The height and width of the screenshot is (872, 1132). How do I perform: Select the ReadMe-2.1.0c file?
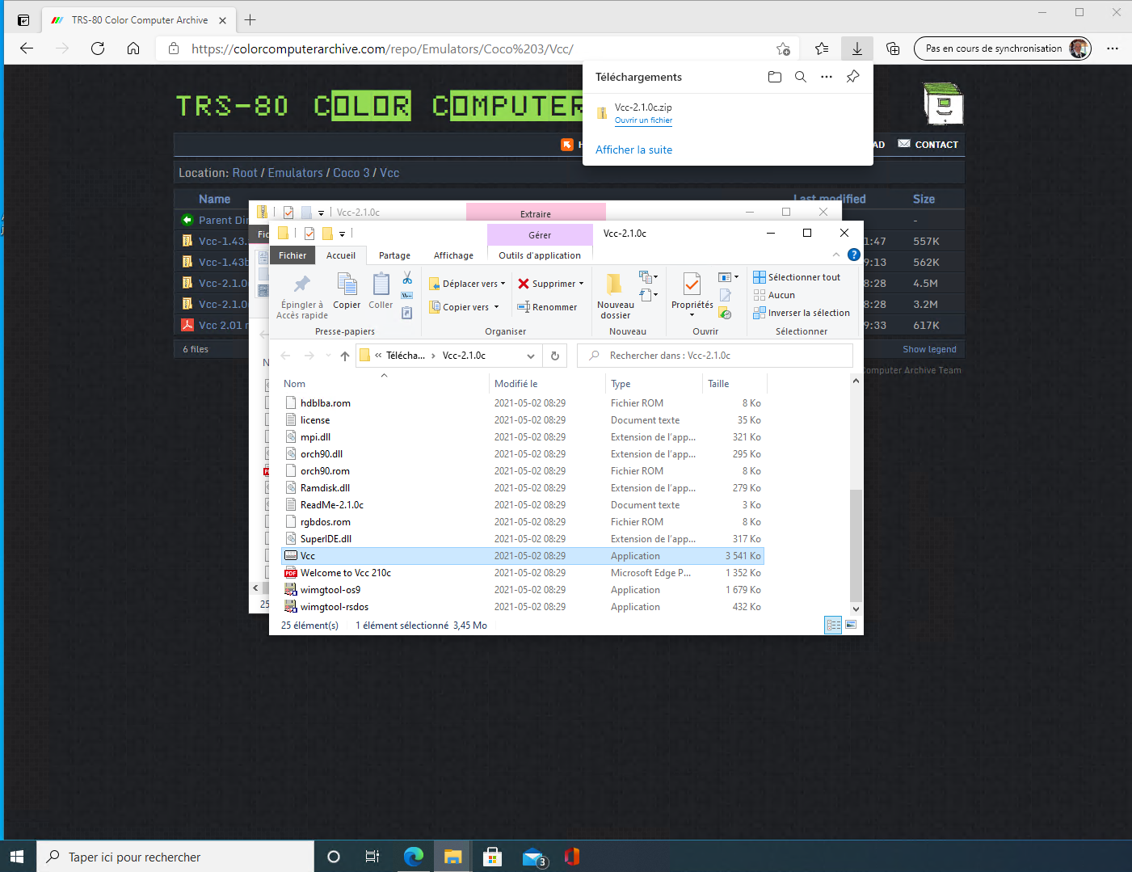(522, 505)
